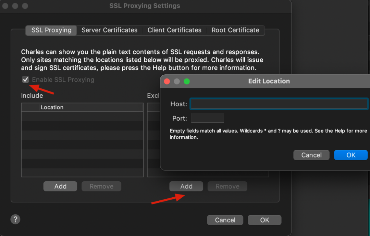Click Remove under the Include list

[101, 186]
